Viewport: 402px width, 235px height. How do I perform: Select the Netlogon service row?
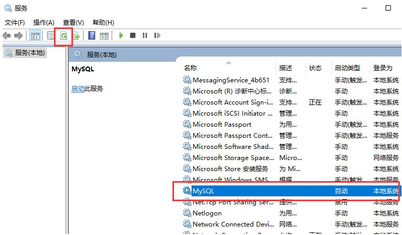click(x=291, y=213)
